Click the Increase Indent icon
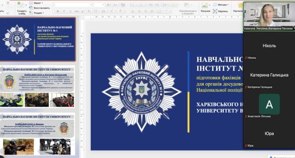The height and width of the screenshot is (158, 295). pos(157,5)
